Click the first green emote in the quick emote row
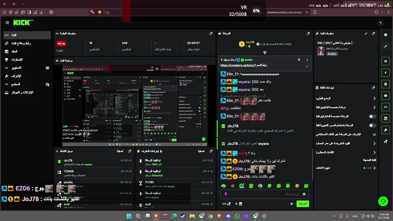This screenshot has height=221, width=393. coord(224,186)
